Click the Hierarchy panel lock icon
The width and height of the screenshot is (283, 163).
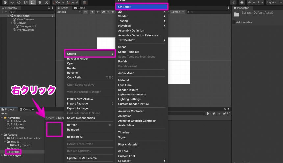click(49, 8)
